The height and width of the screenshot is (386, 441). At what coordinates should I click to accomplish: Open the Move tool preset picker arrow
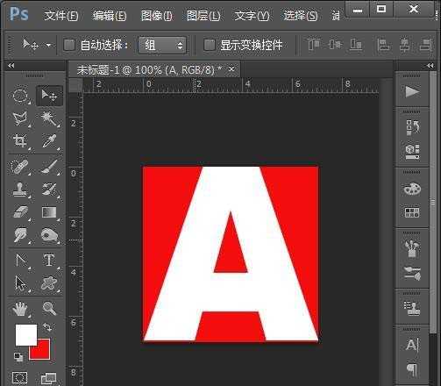click(x=48, y=46)
